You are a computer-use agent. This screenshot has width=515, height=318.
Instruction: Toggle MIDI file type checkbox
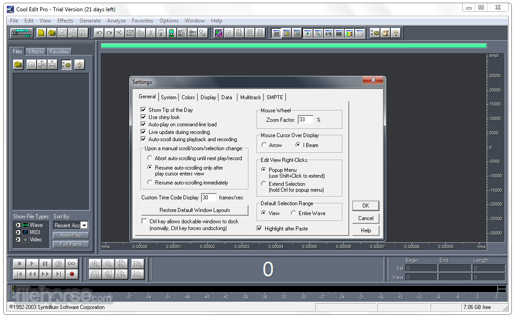pyautogui.click(x=18, y=232)
